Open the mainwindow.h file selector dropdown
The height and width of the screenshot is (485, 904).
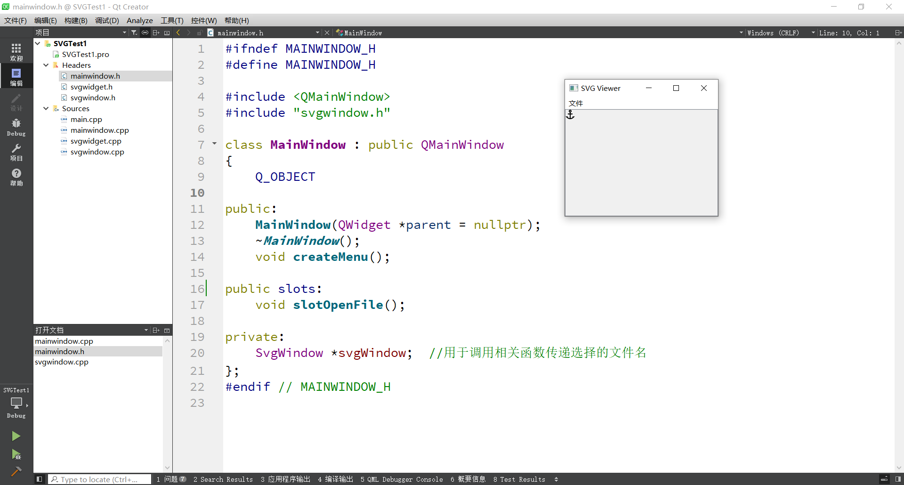317,33
